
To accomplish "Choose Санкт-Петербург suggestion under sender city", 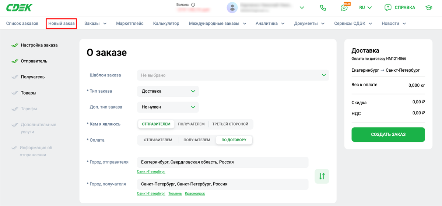I will pyautogui.click(x=151, y=171).
